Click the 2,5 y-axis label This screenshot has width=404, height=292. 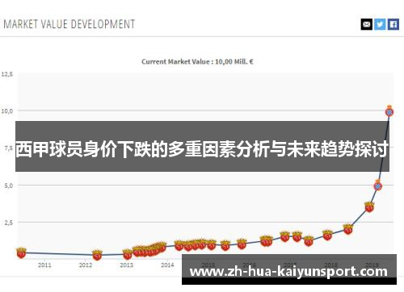[x=9, y=223]
